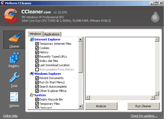Click the Windows Explorer group icon

point(32,74)
